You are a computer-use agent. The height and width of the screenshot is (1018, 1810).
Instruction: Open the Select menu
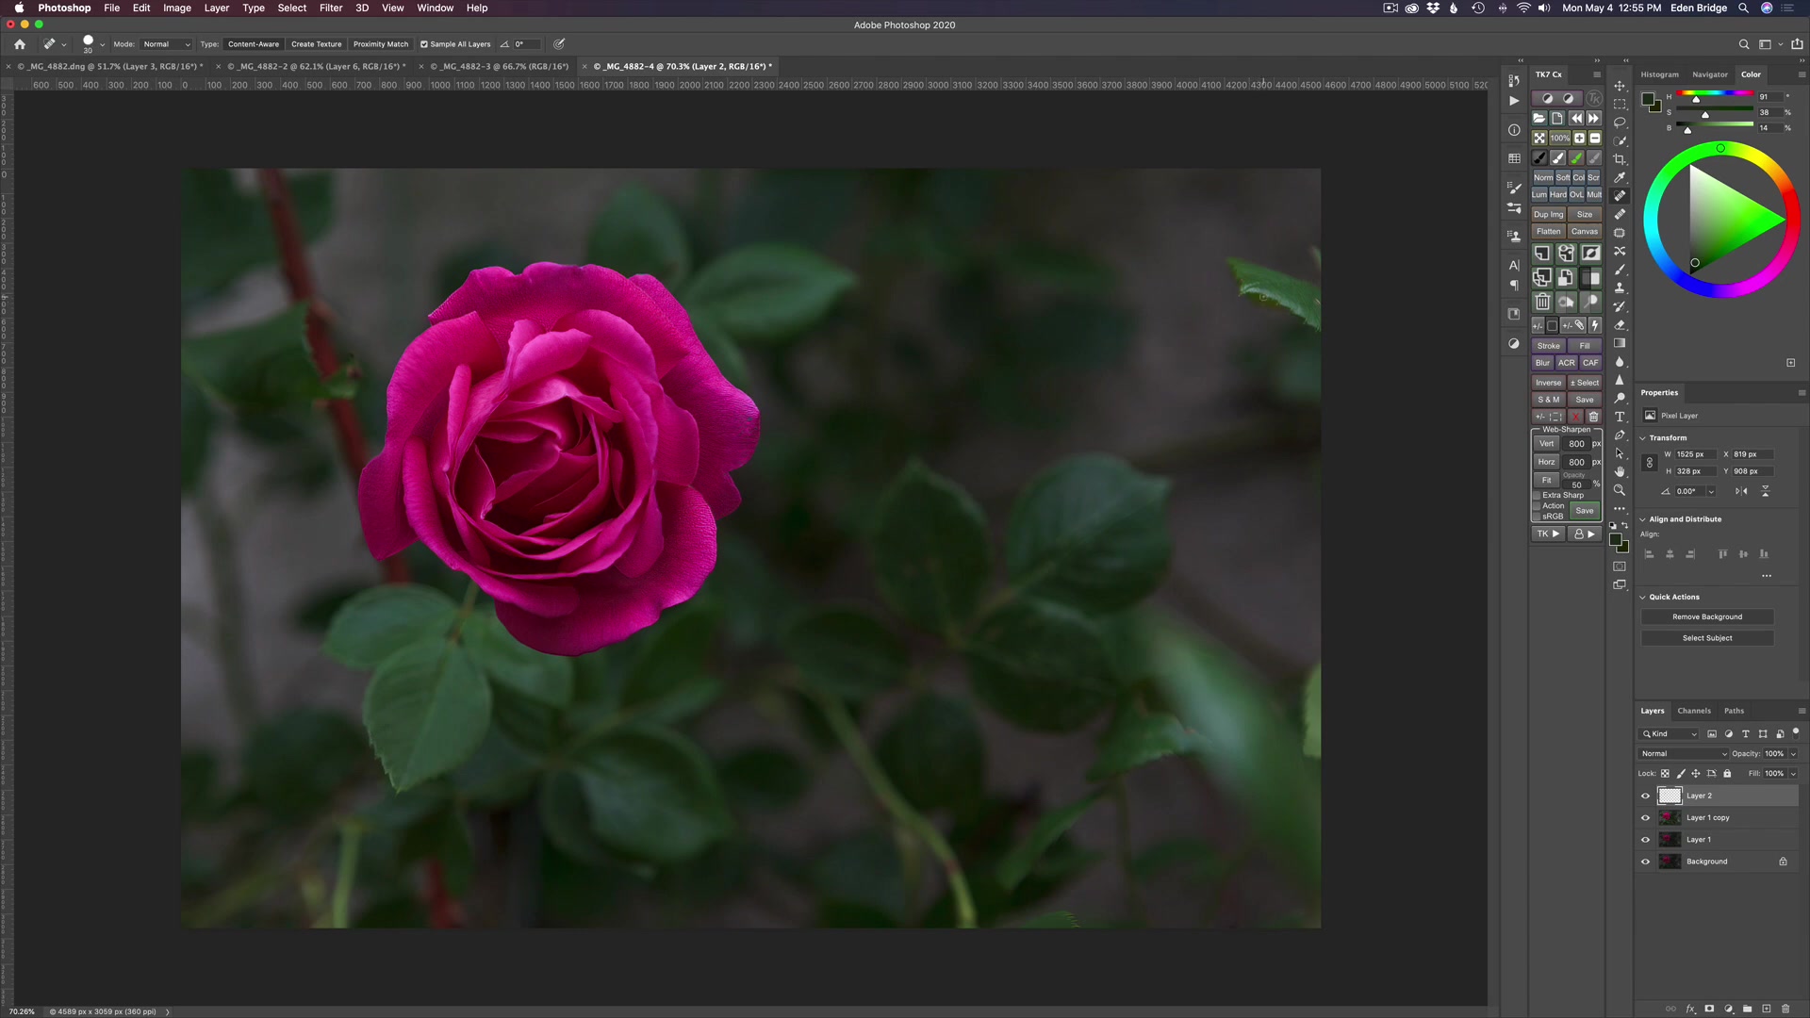pos(292,8)
